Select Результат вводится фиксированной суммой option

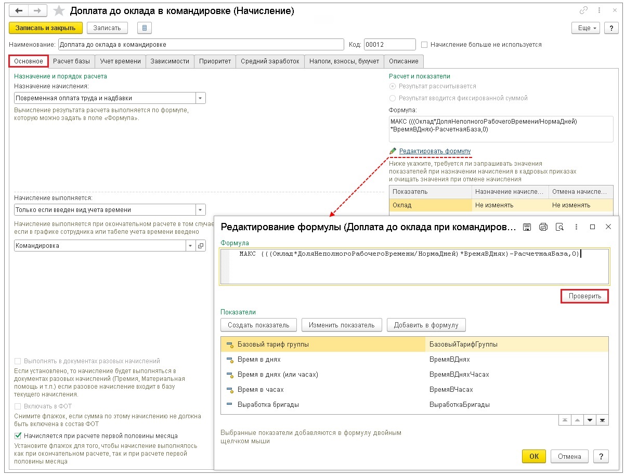point(393,98)
